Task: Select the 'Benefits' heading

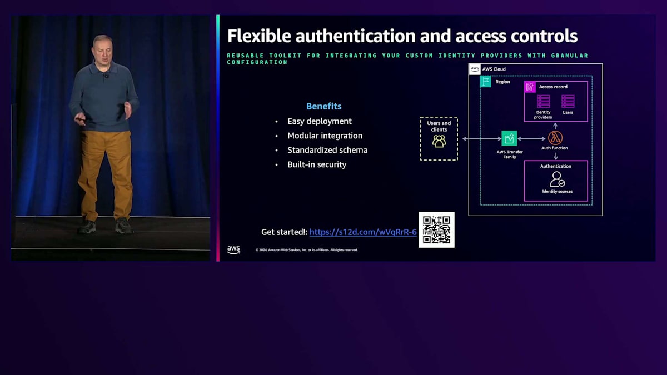Action: pyautogui.click(x=324, y=106)
